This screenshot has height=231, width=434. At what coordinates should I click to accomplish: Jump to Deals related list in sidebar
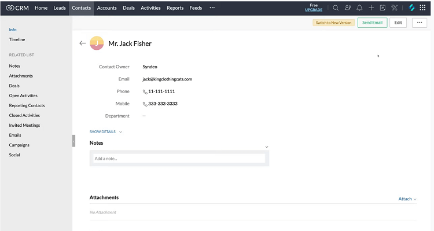pos(14,86)
